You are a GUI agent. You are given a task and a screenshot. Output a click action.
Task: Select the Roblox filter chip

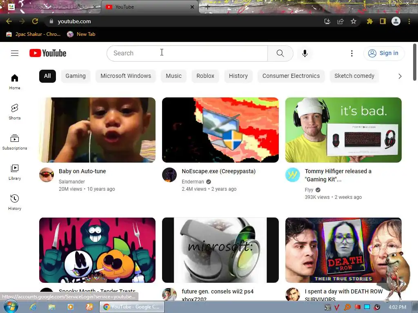point(205,76)
